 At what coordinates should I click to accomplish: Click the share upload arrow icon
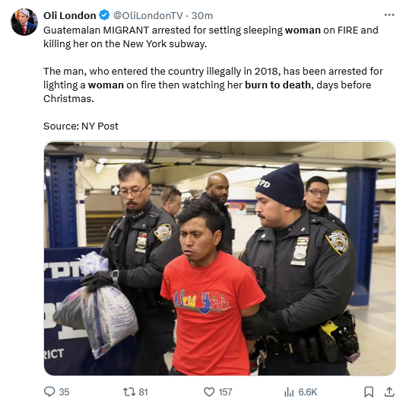point(389,392)
